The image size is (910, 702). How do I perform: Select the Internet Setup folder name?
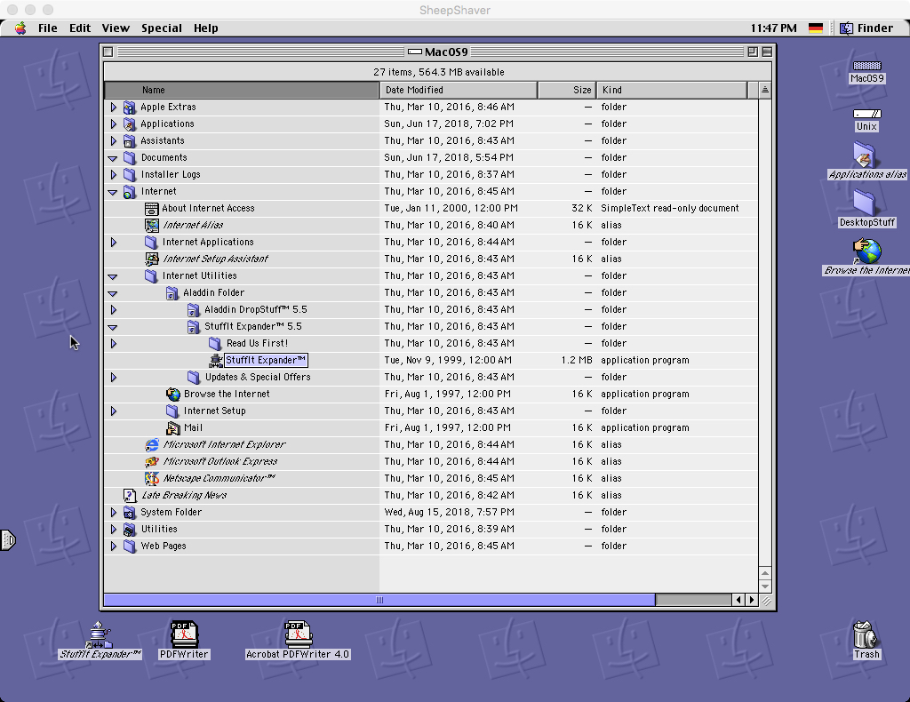215,411
